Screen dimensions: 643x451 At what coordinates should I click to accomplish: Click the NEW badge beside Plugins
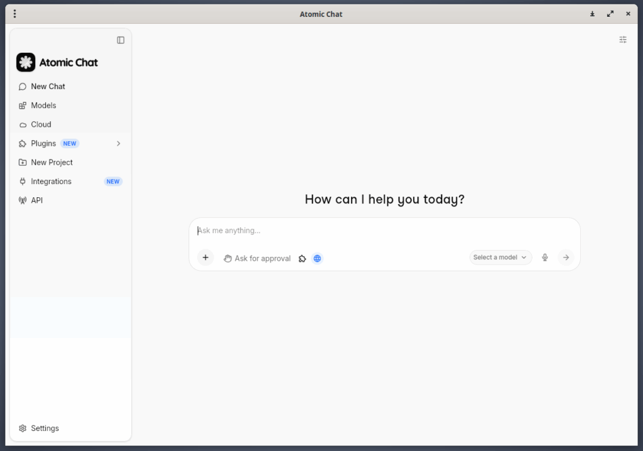click(70, 144)
